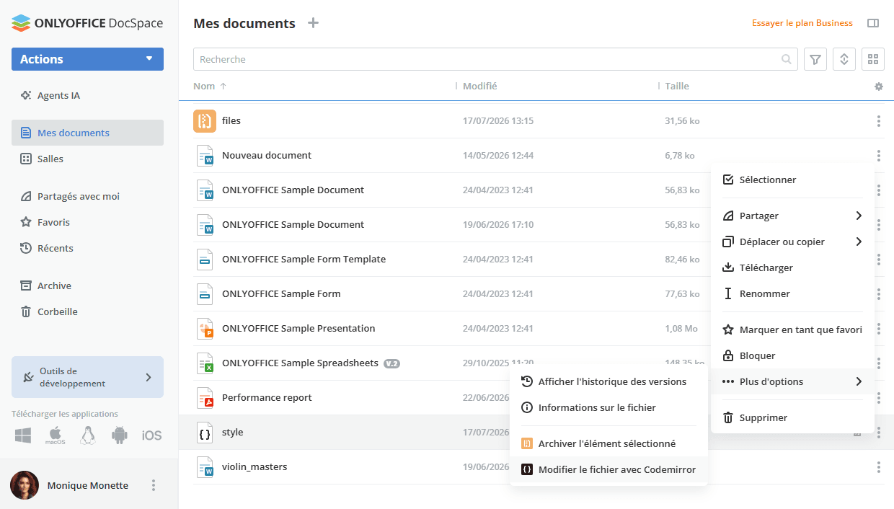Screen dimensions: 894x509
Task: Click Monique Monette's profile avatar
Action: (x=25, y=485)
